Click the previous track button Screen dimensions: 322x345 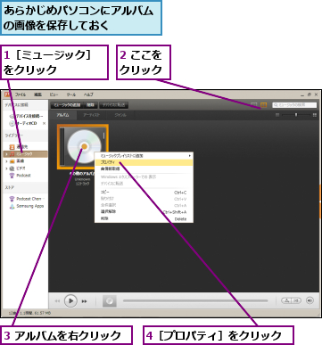click(x=57, y=301)
